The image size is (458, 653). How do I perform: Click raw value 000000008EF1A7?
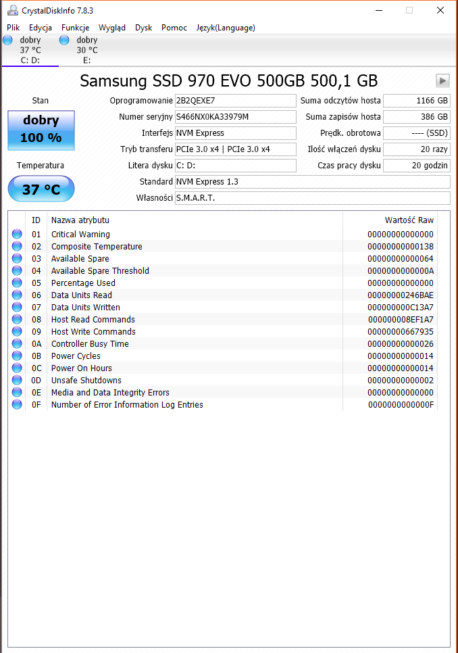(x=401, y=320)
